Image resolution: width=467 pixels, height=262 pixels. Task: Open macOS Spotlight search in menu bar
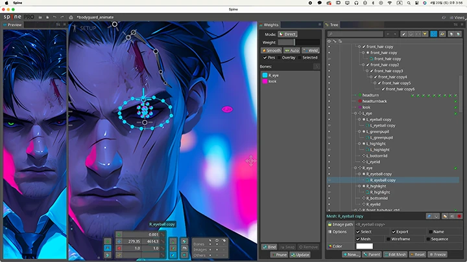[409, 3]
